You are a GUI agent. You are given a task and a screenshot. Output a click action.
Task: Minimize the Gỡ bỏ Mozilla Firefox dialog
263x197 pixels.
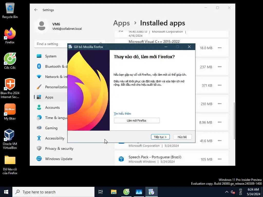(166, 47)
